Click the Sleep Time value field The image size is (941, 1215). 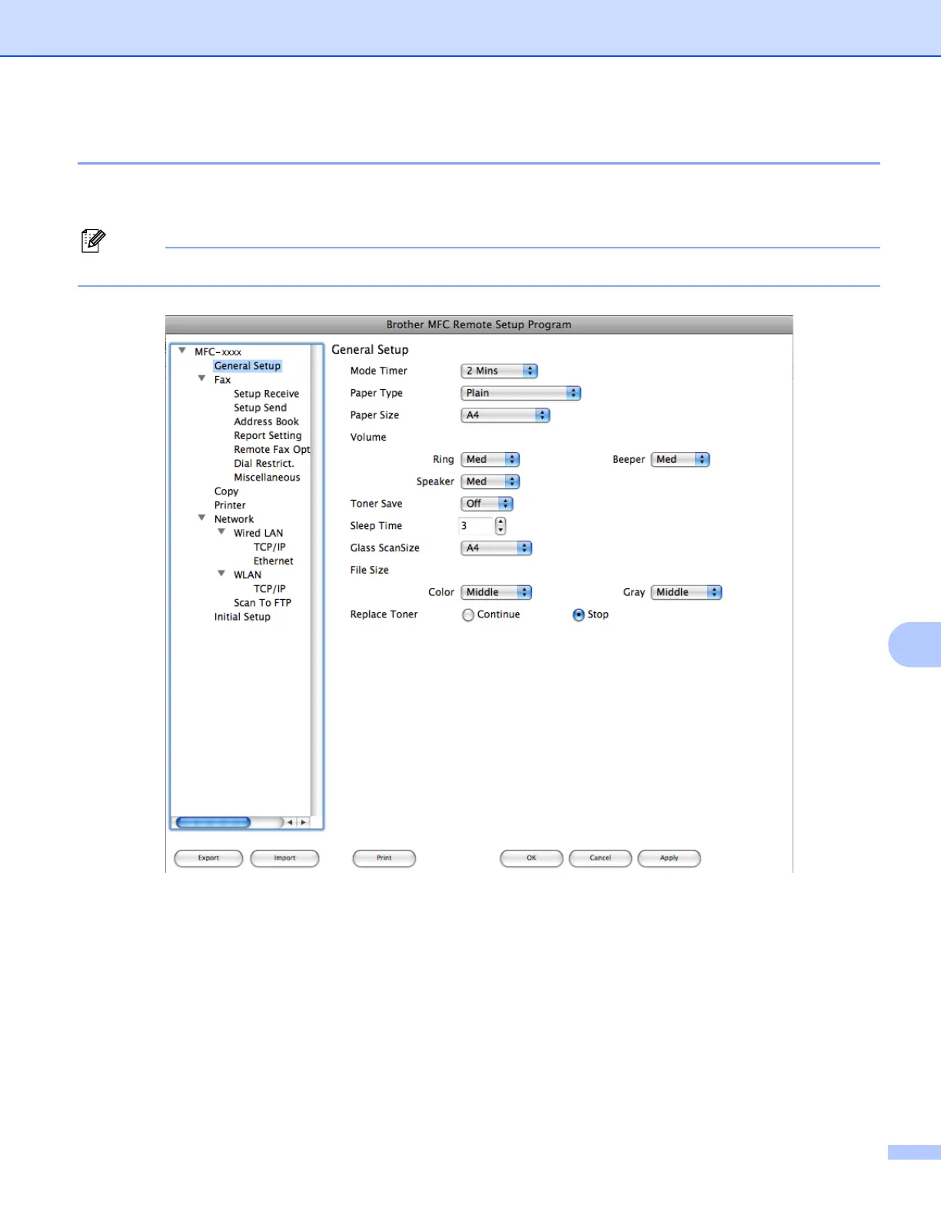[476, 526]
